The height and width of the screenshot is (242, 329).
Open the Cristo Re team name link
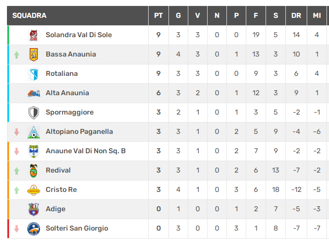pos(61,189)
